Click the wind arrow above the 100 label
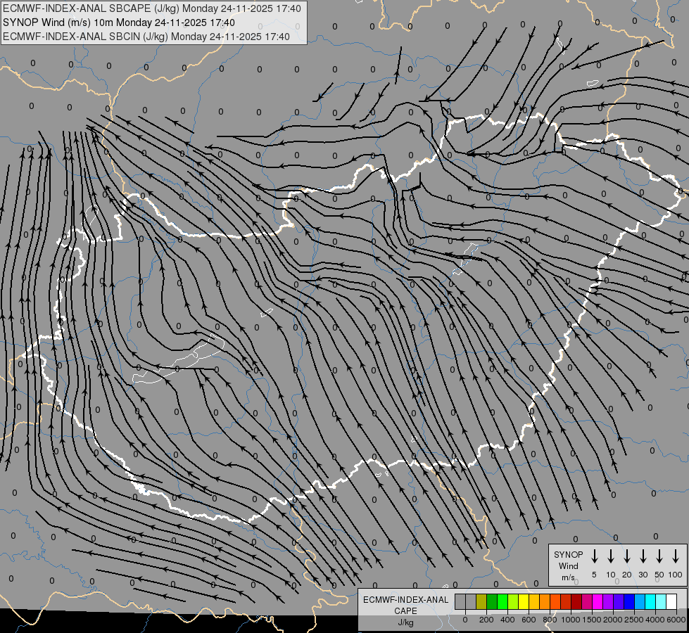 pyautogui.click(x=676, y=556)
